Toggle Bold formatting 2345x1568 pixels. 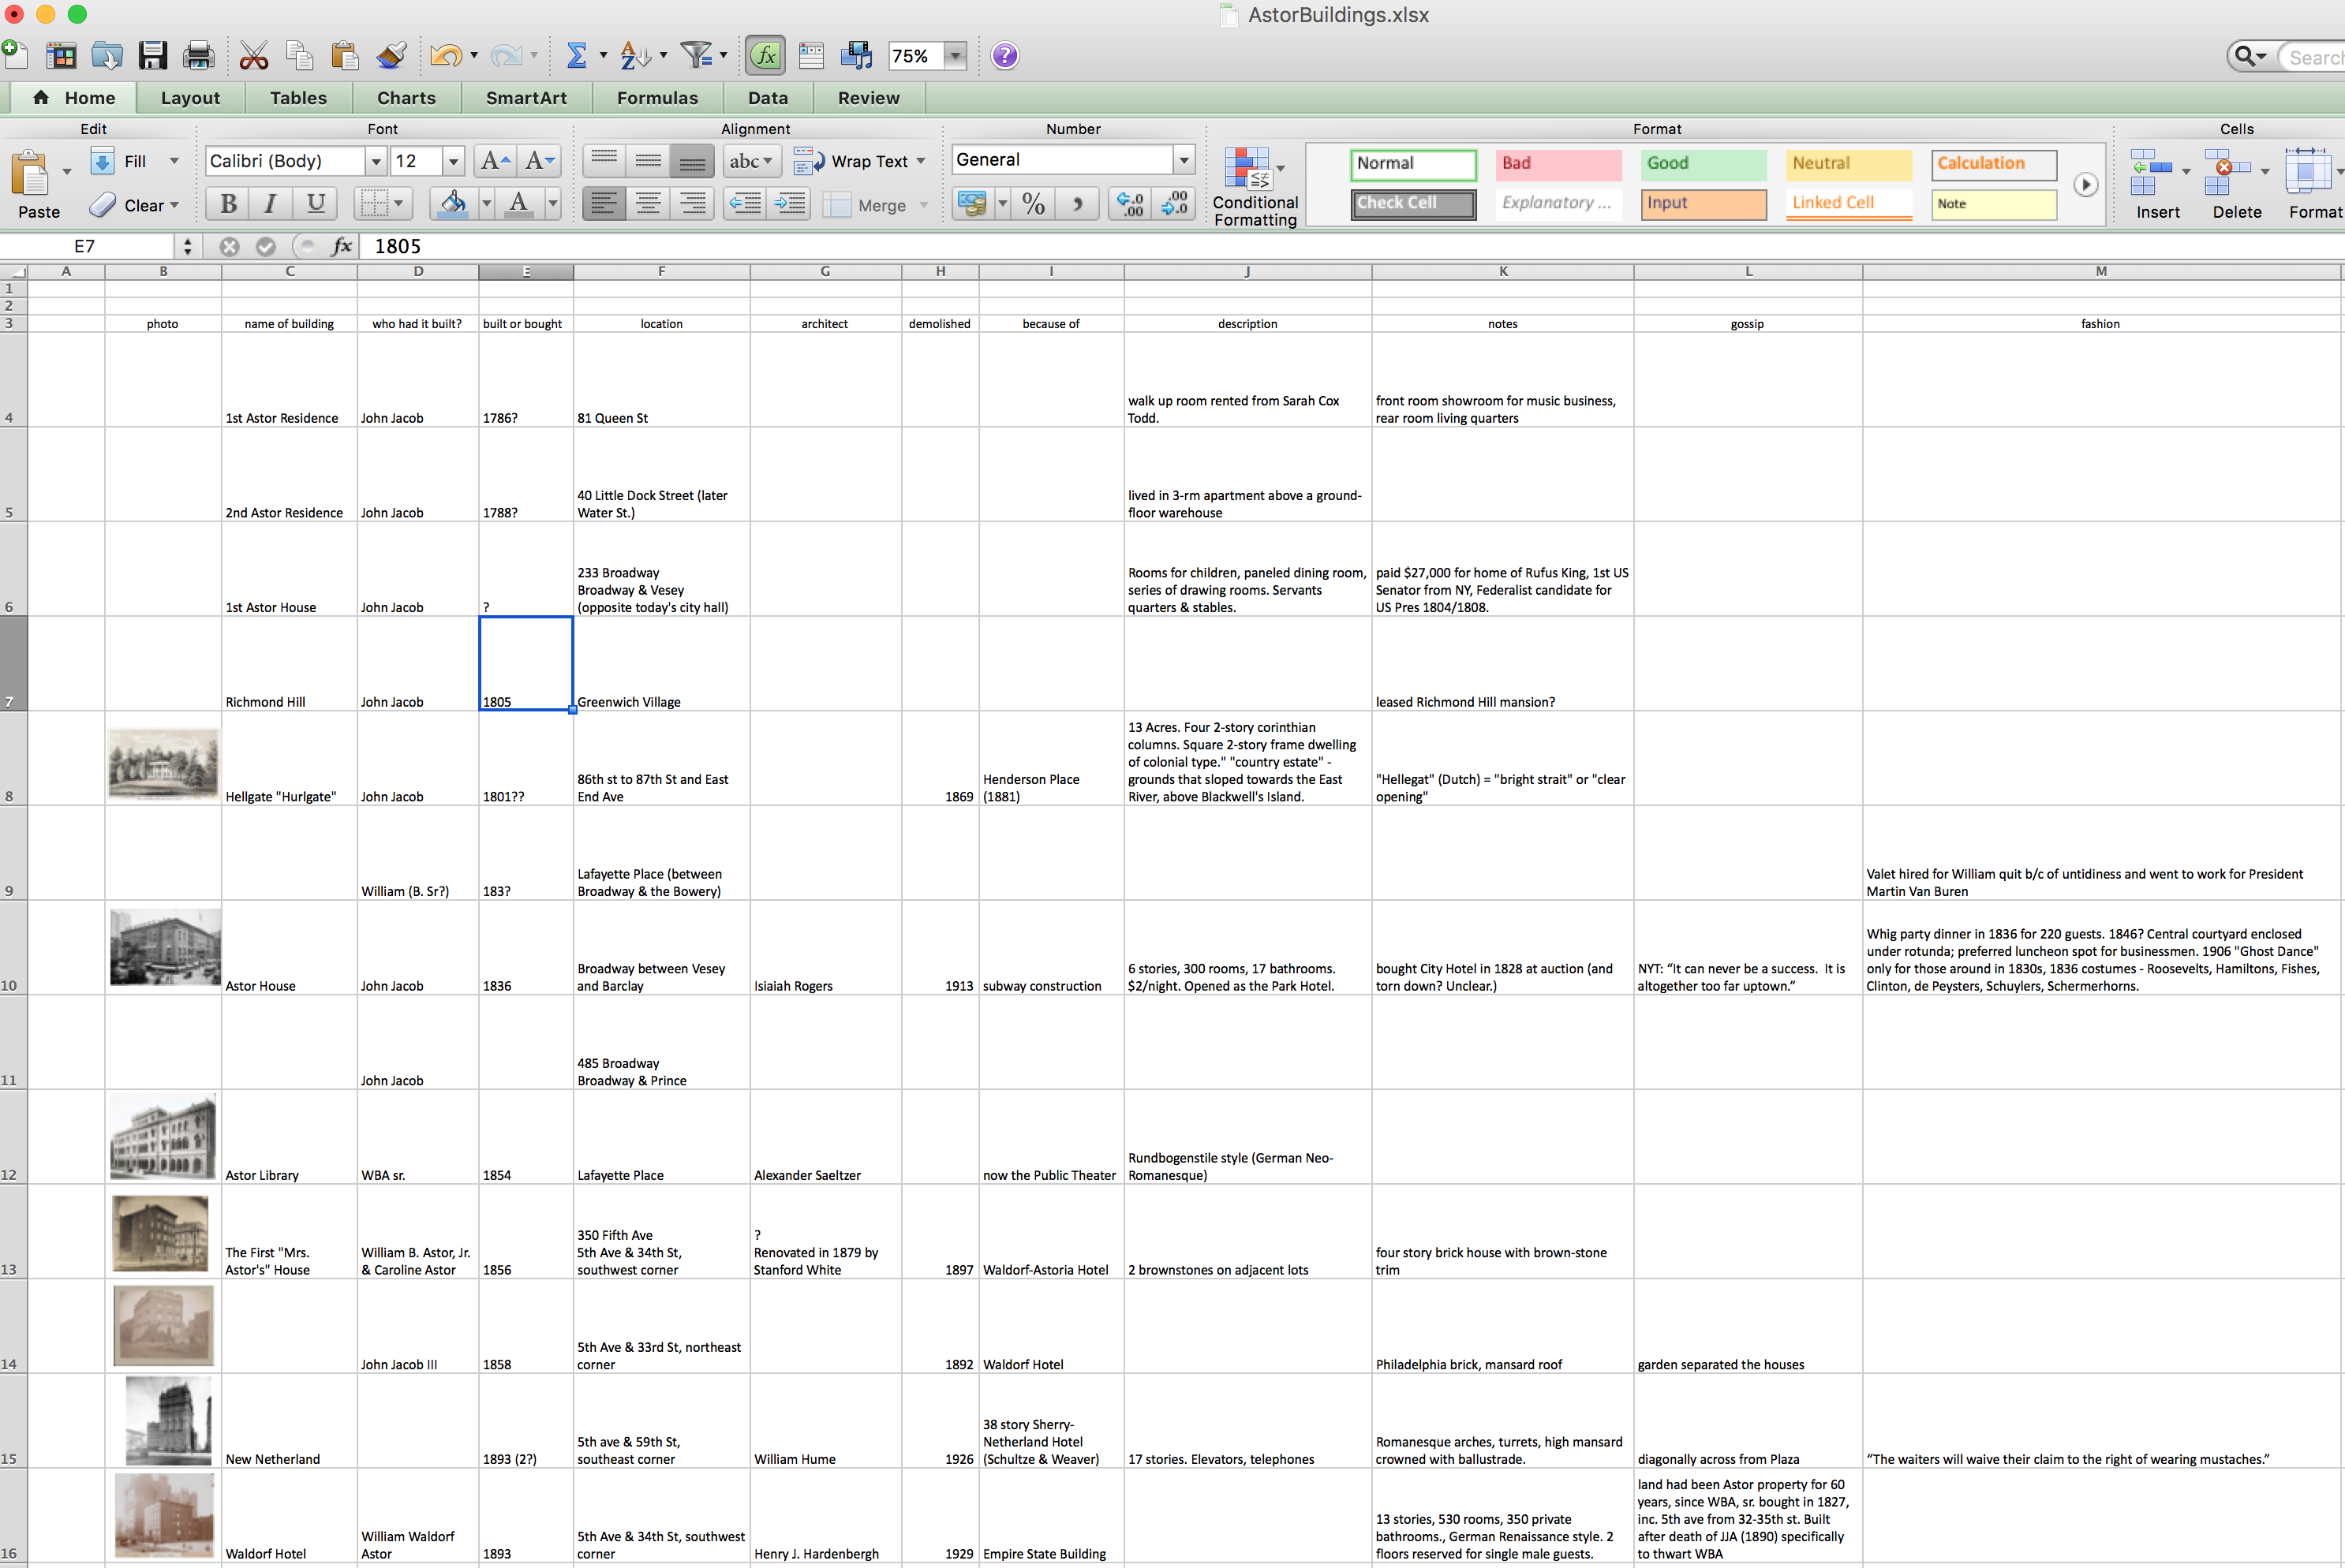(x=228, y=204)
